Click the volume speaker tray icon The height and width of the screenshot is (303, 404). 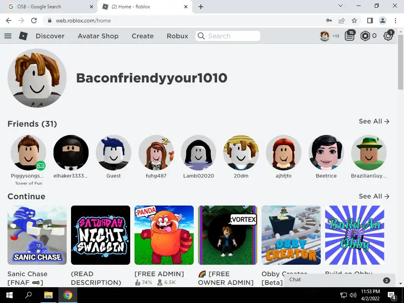point(353,295)
